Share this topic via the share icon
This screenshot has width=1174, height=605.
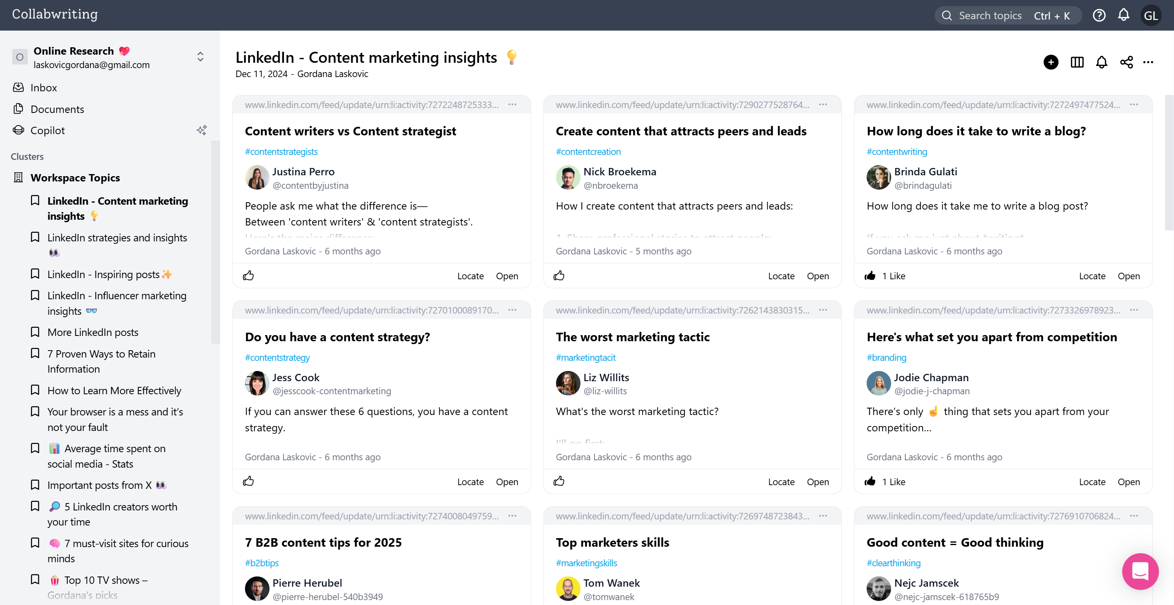[1126, 62]
